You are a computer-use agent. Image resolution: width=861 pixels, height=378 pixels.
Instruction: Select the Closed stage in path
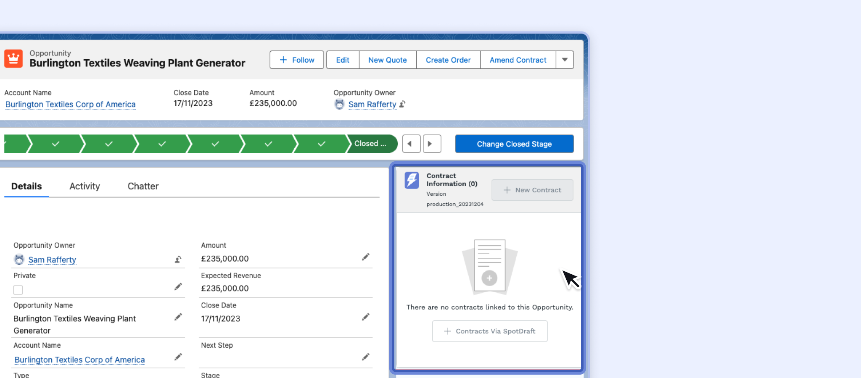(x=372, y=144)
